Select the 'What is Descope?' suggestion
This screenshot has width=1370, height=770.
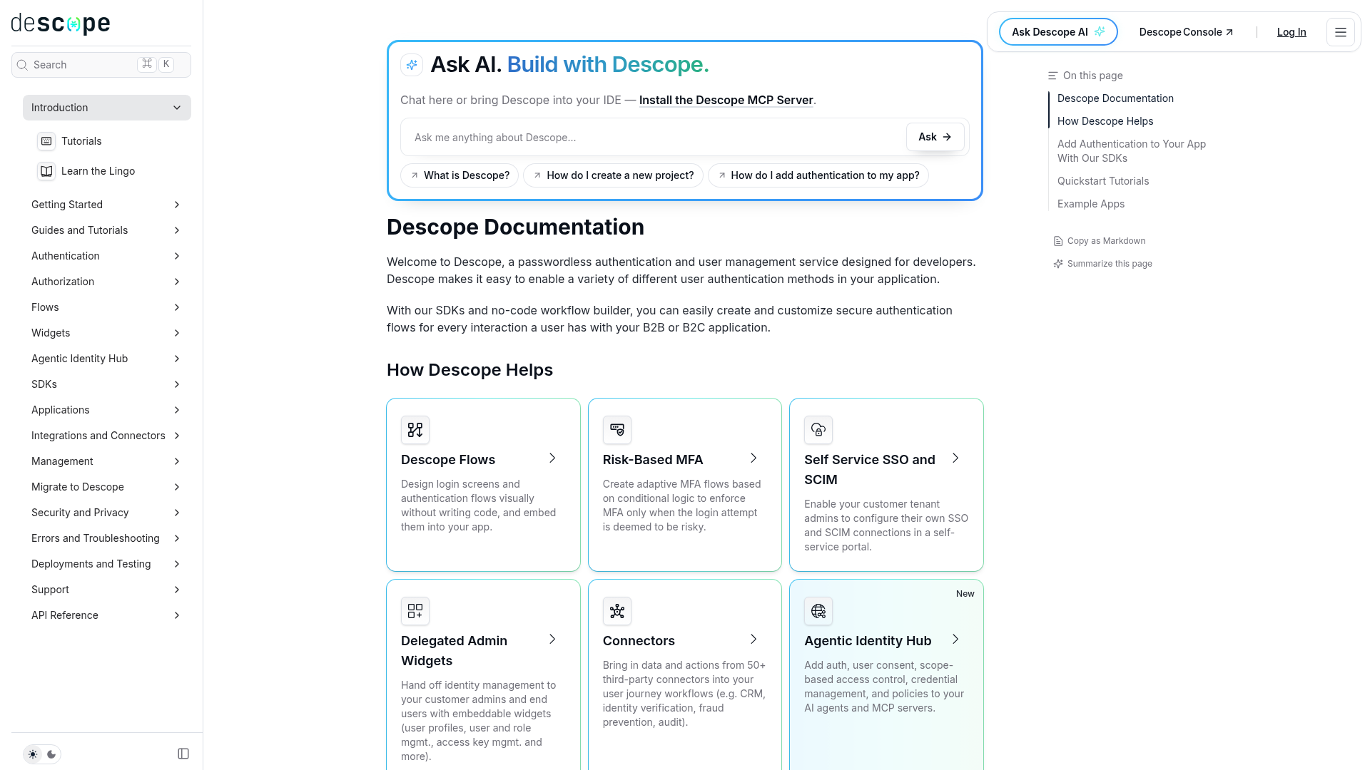tap(460, 175)
